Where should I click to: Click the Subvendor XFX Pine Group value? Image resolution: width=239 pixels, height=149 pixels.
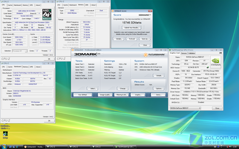[211, 71]
